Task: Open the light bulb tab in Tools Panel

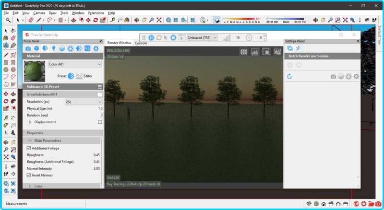Action: point(54,48)
